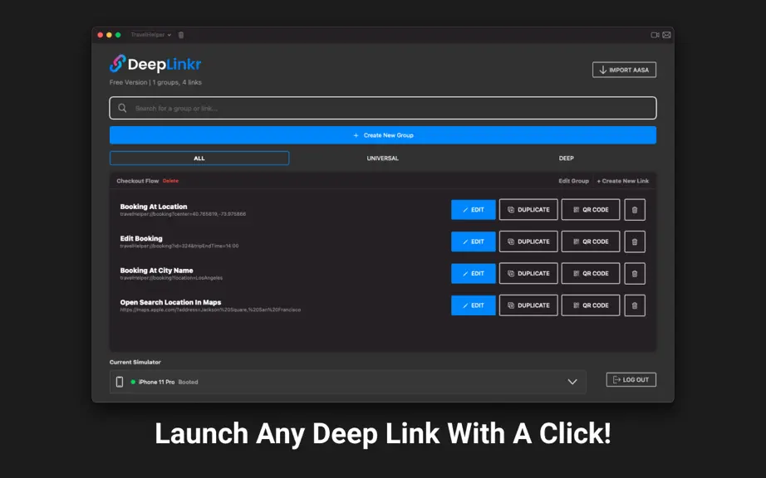Click the maps.apple.com URL text
766x478 pixels.
(210, 310)
